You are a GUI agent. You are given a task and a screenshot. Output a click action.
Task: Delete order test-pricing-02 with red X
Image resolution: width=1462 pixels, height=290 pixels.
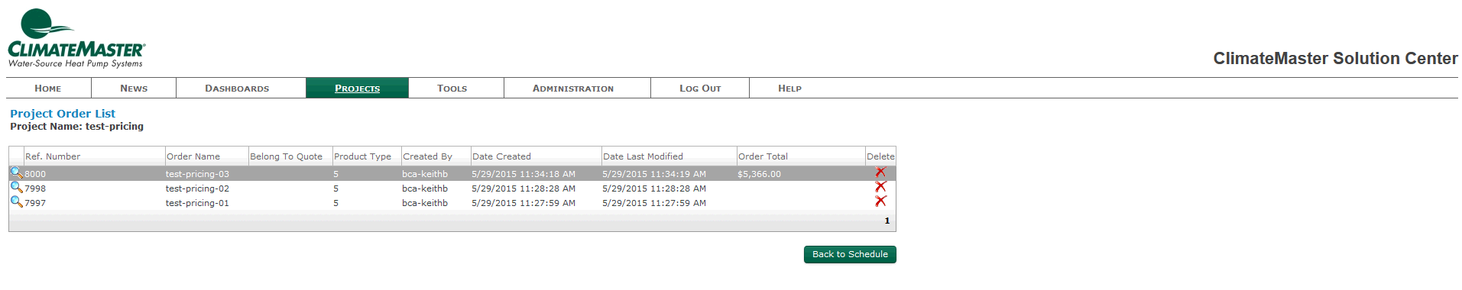pos(880,187)
